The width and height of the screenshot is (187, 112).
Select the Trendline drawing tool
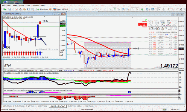click(x=177, y=9)
